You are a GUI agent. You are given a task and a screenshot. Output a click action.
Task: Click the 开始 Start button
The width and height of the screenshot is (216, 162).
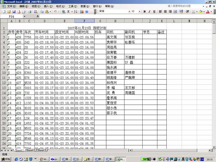6,159
